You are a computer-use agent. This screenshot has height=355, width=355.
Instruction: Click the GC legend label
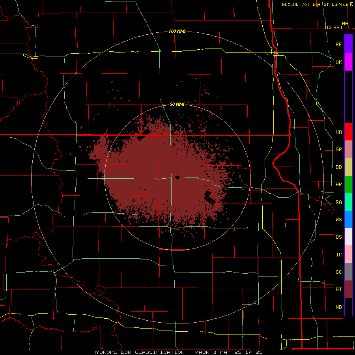(x=338, y=272)
